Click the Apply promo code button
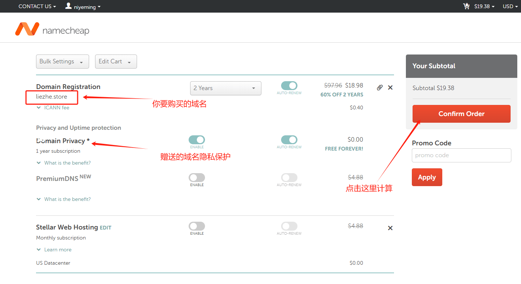This screenshot has height=284, width=521. (x=427, y=177)
